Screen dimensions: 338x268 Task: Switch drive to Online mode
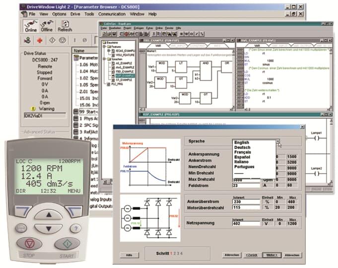(31, 26)
